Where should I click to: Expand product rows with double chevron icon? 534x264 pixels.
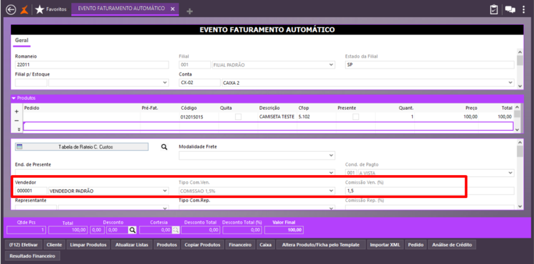point(18,129)
